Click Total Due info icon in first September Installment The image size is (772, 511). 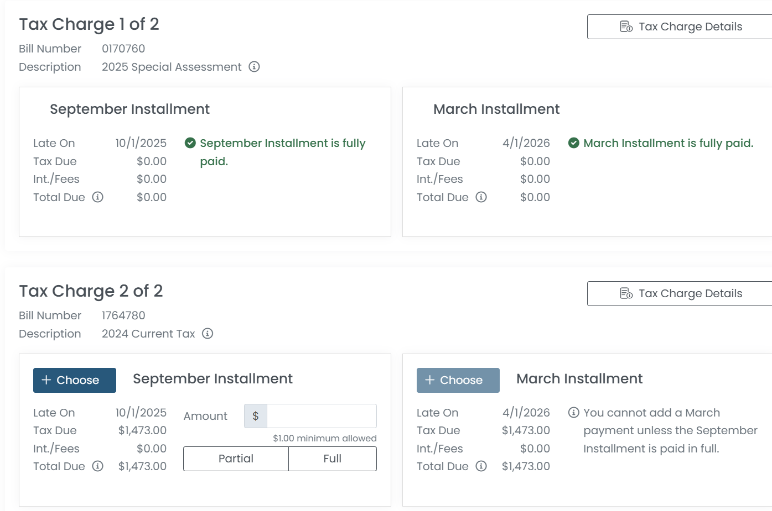(98, 197)
